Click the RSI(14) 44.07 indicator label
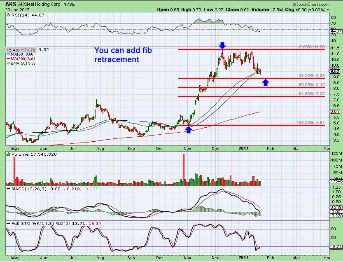Screen dimensions: 343x262 pyautogui.click(x=28, y=15)
